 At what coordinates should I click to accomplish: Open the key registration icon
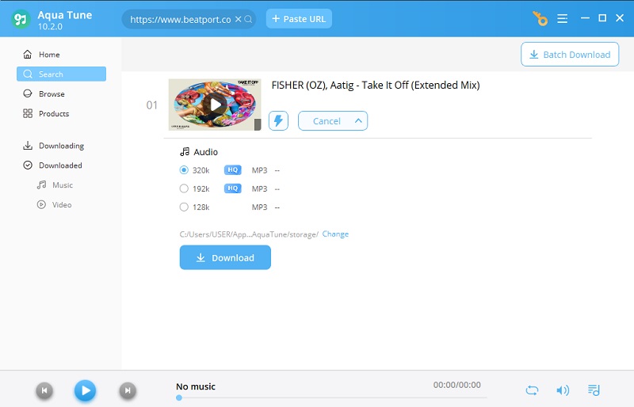tap(540, 18)
